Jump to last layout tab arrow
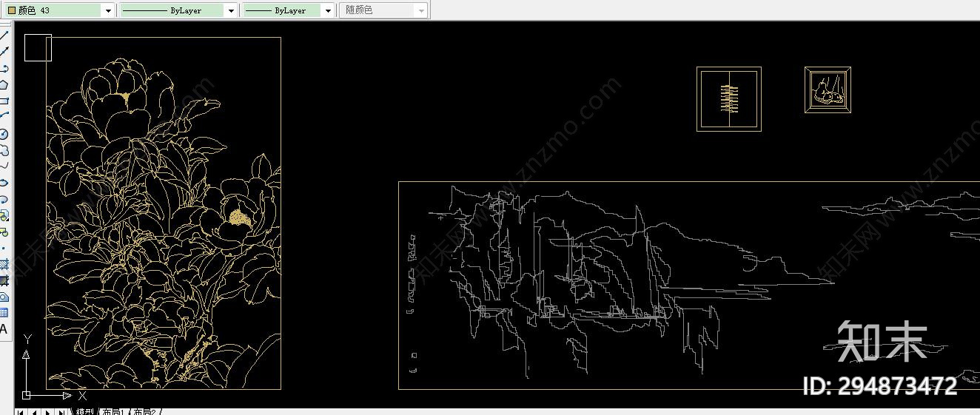Viewport: 980px width, 415px height. 62,411
